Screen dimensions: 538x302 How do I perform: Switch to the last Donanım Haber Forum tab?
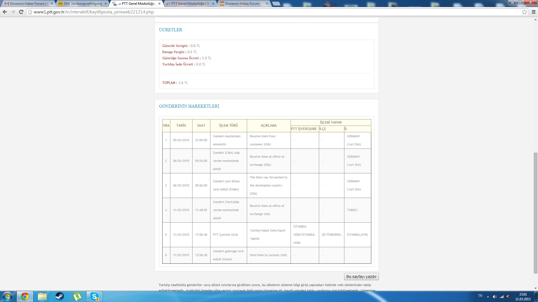pos(244,4)
